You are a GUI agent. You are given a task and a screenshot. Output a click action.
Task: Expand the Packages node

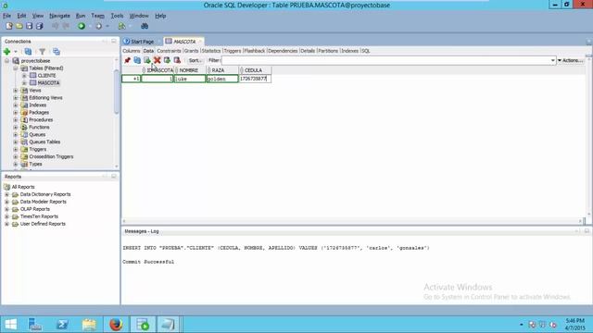pyautogui.click(x=16, y=113)
